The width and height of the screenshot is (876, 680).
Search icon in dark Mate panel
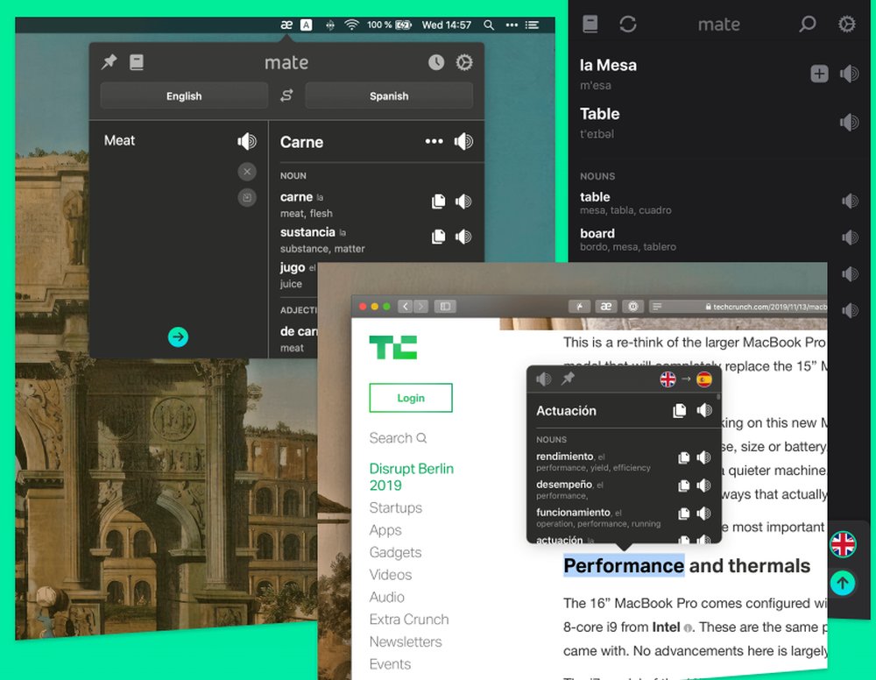[808, 24]
